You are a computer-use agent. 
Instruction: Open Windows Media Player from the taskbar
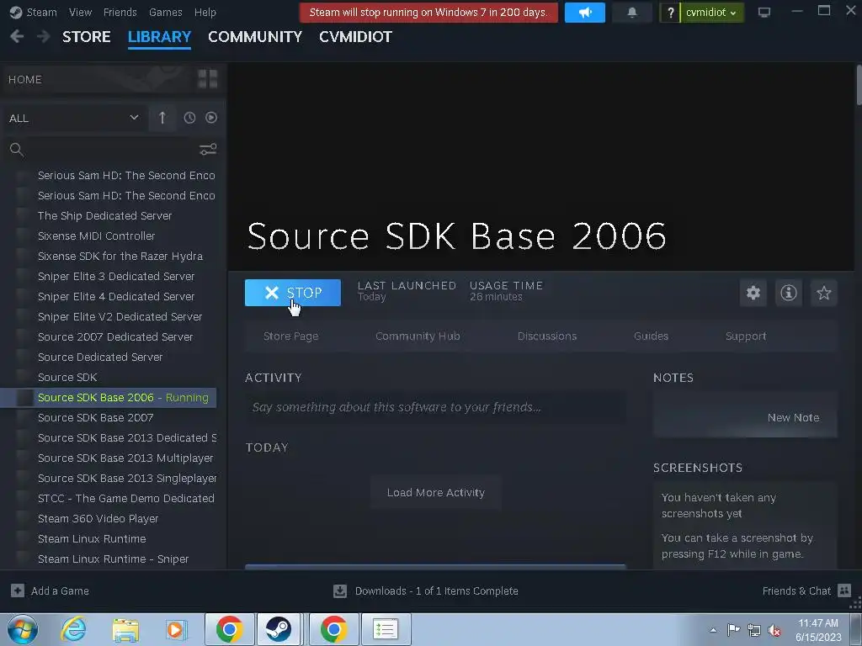[176, 629]
